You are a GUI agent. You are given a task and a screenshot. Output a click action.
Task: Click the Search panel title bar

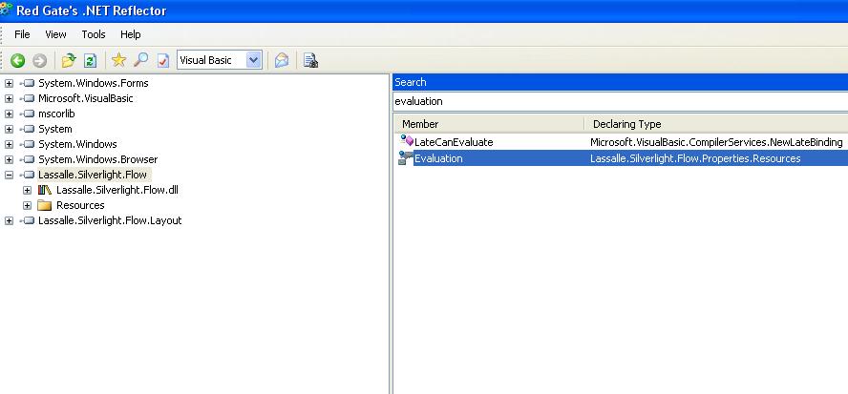pos(621,82)
